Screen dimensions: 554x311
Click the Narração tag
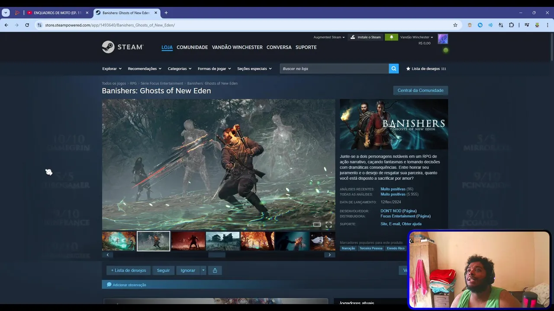[348, 248]
